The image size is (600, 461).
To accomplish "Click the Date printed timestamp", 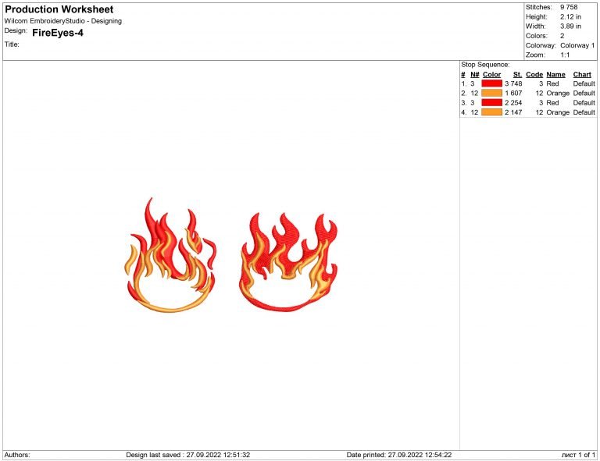I will coord(398,455).
